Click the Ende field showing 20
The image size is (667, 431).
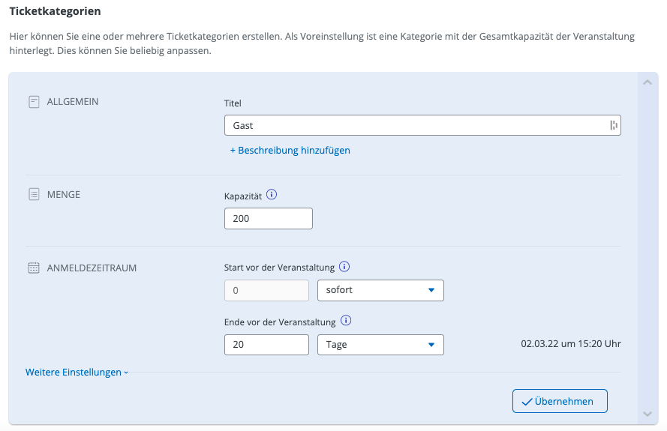(266, 345)
